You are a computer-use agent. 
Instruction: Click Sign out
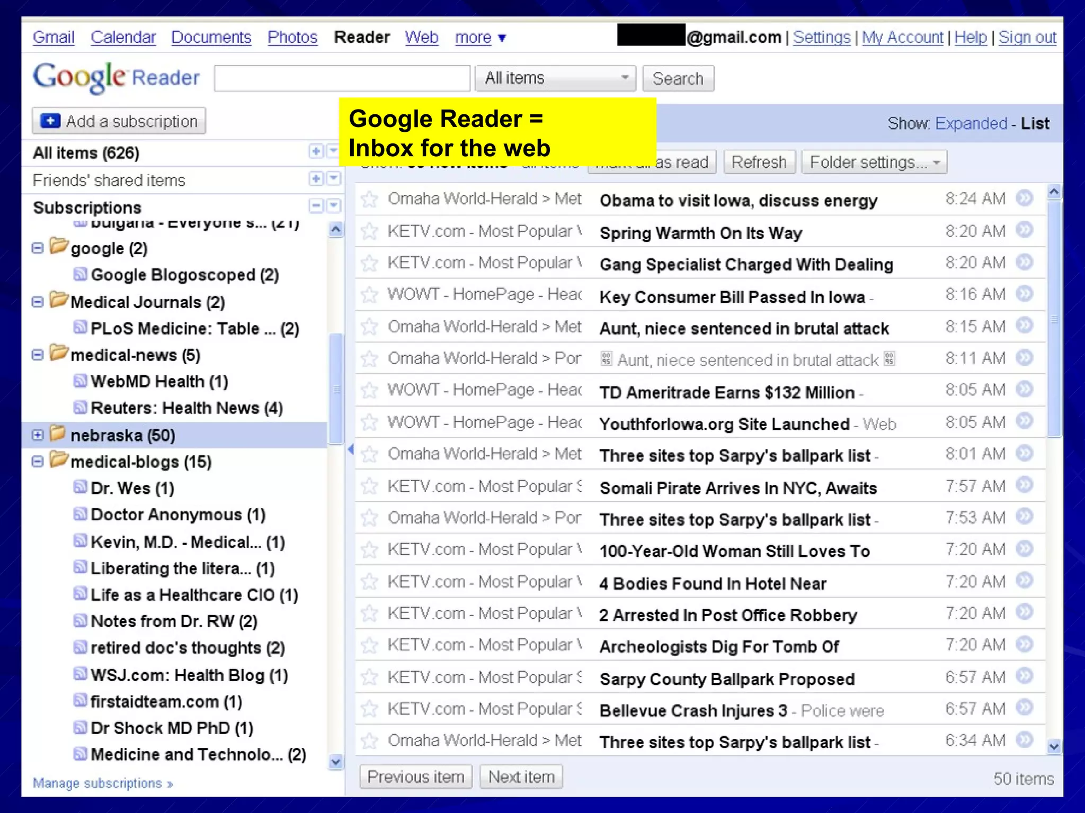click(1027, 38)
